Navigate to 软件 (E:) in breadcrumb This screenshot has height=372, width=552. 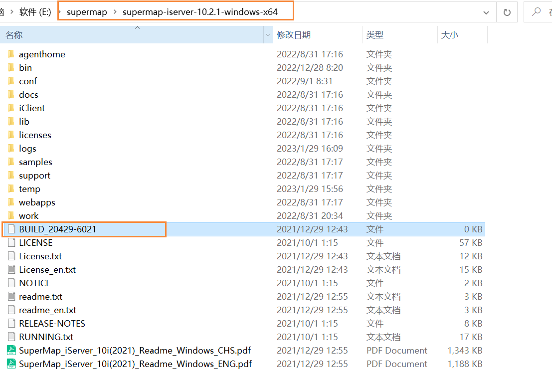35,12
